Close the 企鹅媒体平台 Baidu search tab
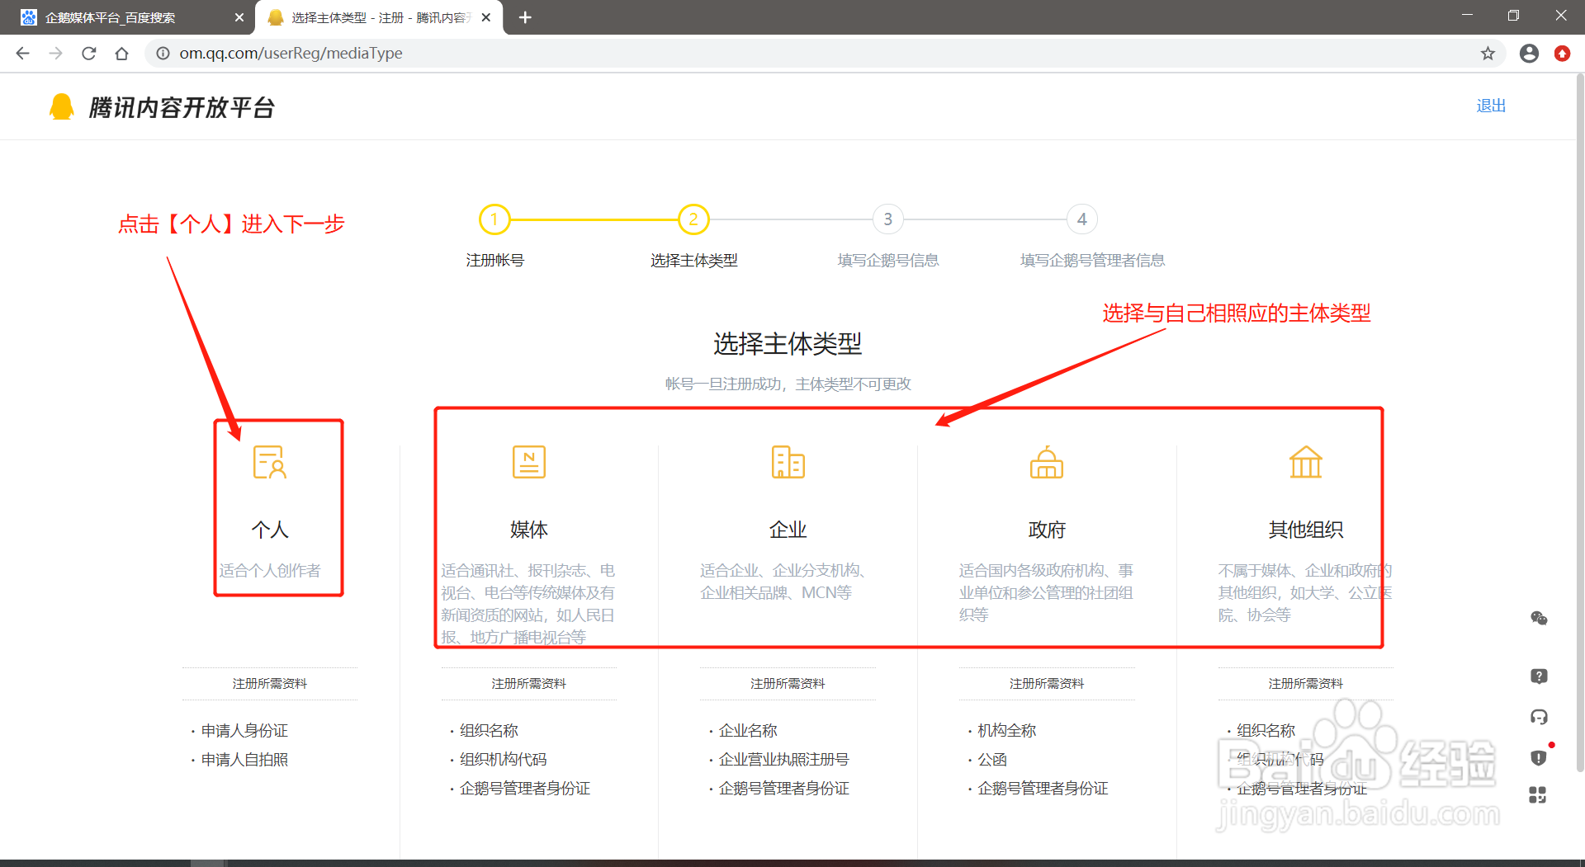 pos(239,17)
